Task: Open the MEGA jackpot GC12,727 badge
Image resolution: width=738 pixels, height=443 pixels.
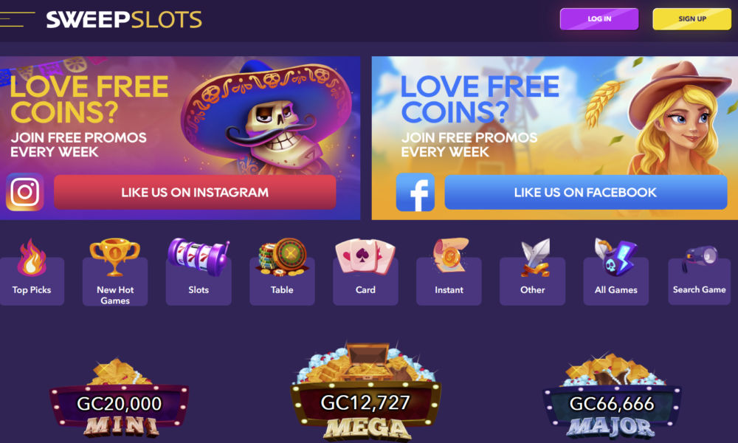Action: (366, 391)
